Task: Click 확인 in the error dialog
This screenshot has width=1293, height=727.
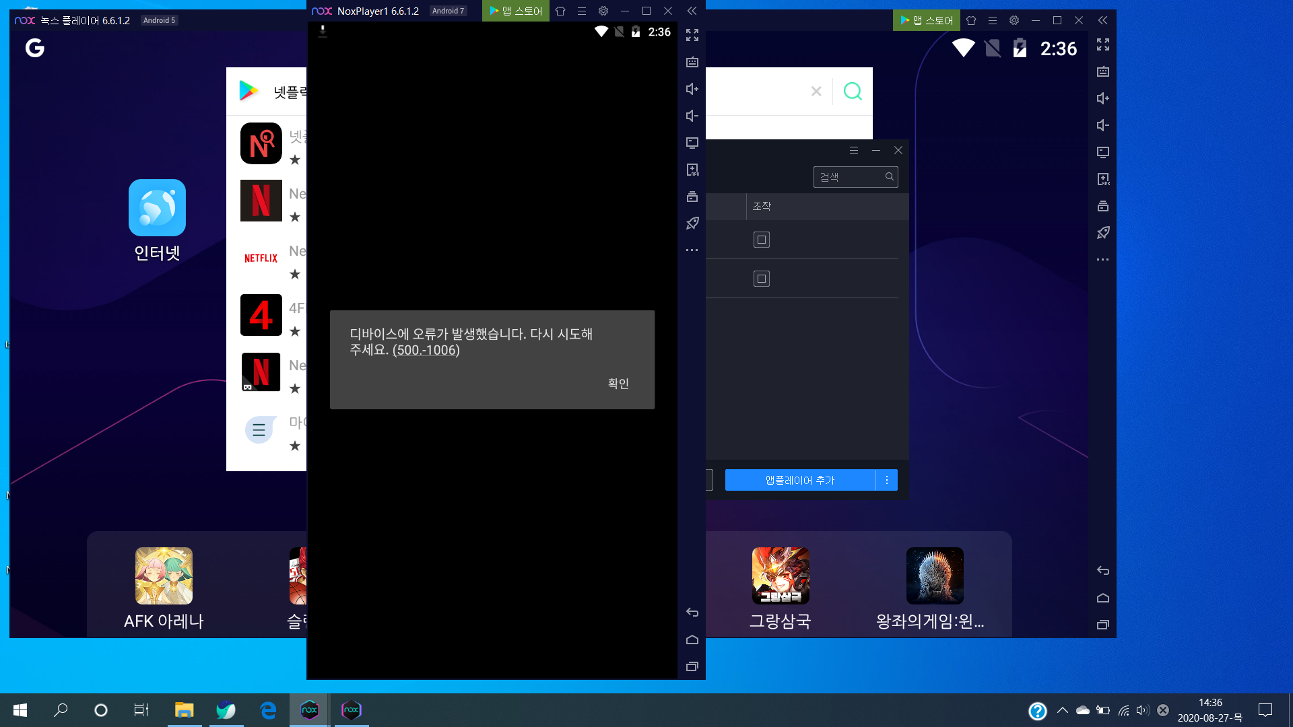Action: pyautogui.click(x=618, y=383)
